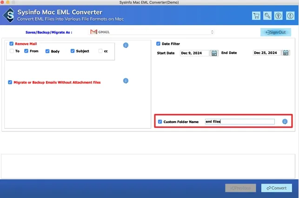
Task: Open End Date calendar picker
Action: (286, 53)
